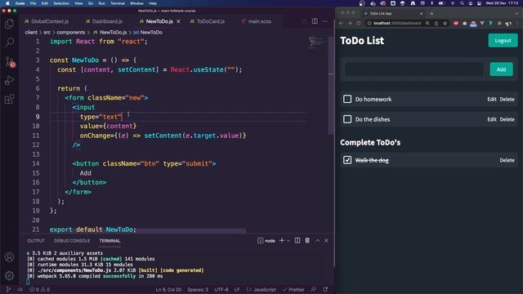
Task: Open the Explorer view in the activity bar
Action: (9, 24)
